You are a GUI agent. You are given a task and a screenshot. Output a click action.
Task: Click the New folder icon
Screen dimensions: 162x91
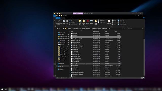(x=96, y=21)
